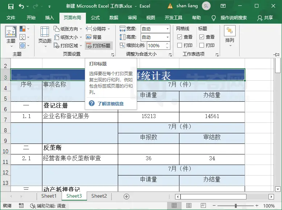Switch to 插入 tab
Image resolution: width=282 pixels, height=210 pixels.
pos(49,18)
